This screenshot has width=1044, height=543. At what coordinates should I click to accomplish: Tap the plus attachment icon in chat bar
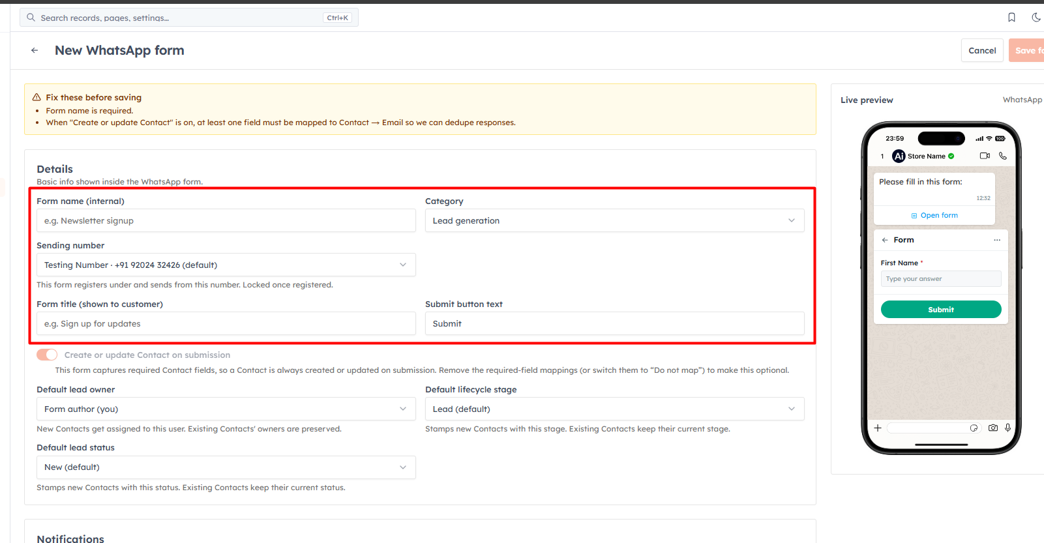pyautogui.click(x=878, y=428)
